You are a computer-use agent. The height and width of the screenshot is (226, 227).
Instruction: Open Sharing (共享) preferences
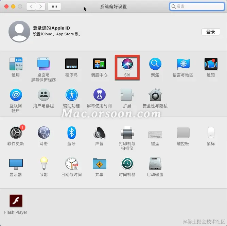100,164
